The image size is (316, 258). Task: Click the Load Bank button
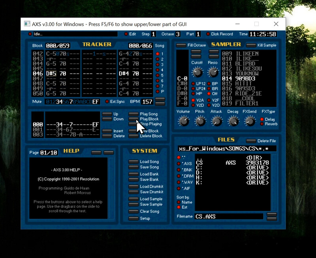click(x=134, y=174)
